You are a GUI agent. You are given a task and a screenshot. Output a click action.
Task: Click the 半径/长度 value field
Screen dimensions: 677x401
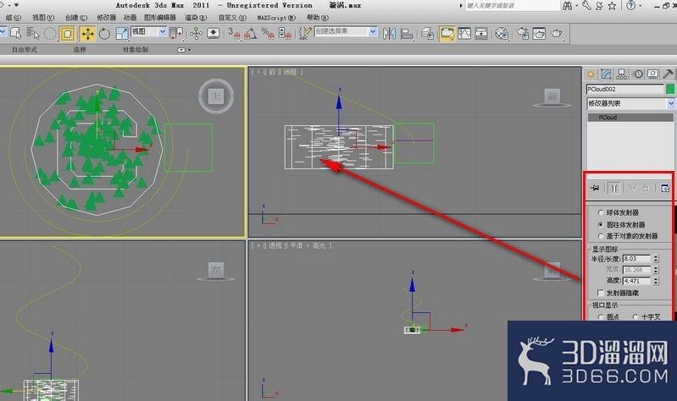(636, 259)
